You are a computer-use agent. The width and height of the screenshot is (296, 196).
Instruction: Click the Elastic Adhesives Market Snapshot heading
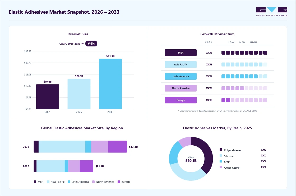click(x=64, y=12)
